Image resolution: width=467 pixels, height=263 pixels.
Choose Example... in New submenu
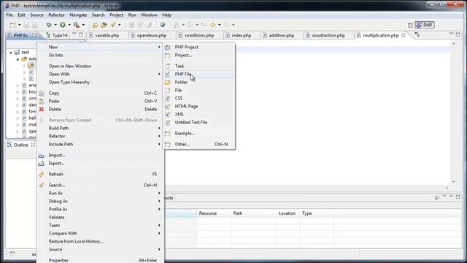pyautogui.click(x=198, y=133)
